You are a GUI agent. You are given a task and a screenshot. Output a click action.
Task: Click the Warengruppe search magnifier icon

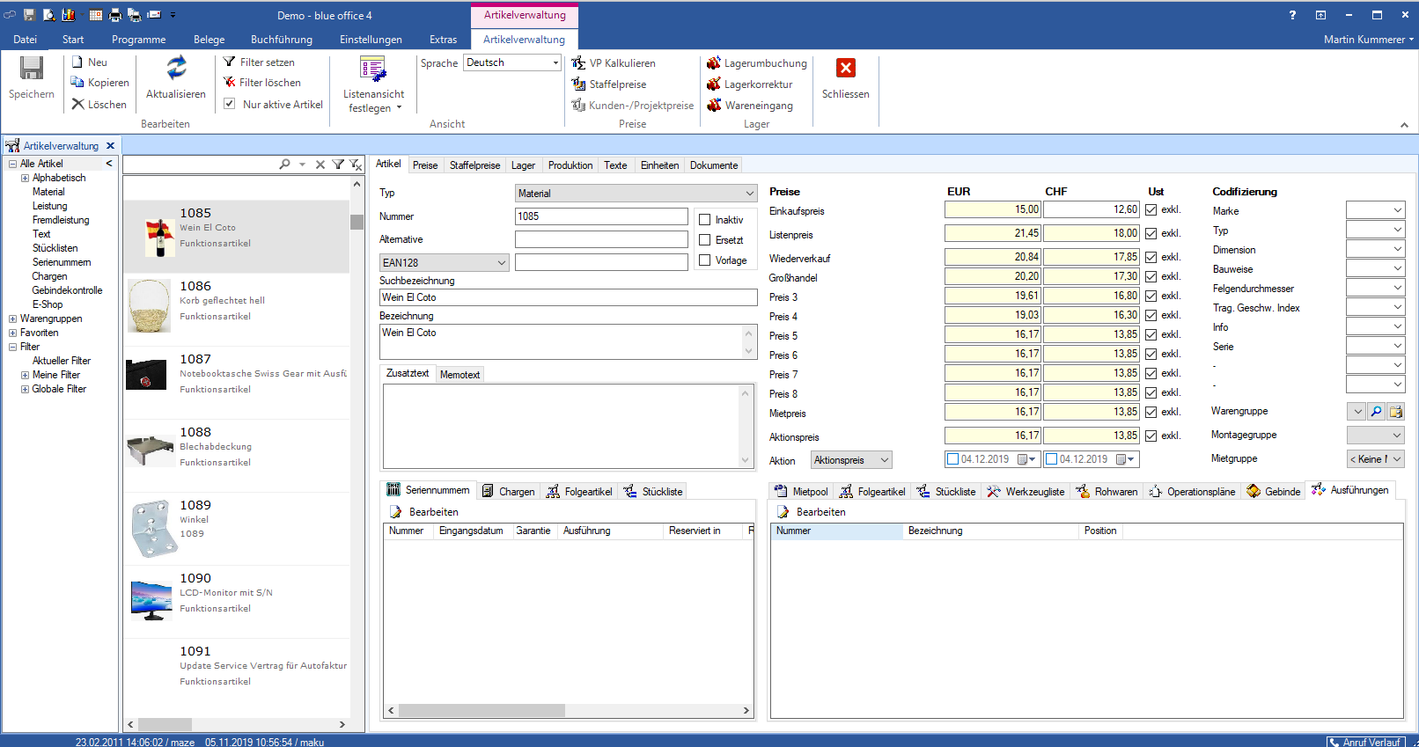click(1376, 412)
